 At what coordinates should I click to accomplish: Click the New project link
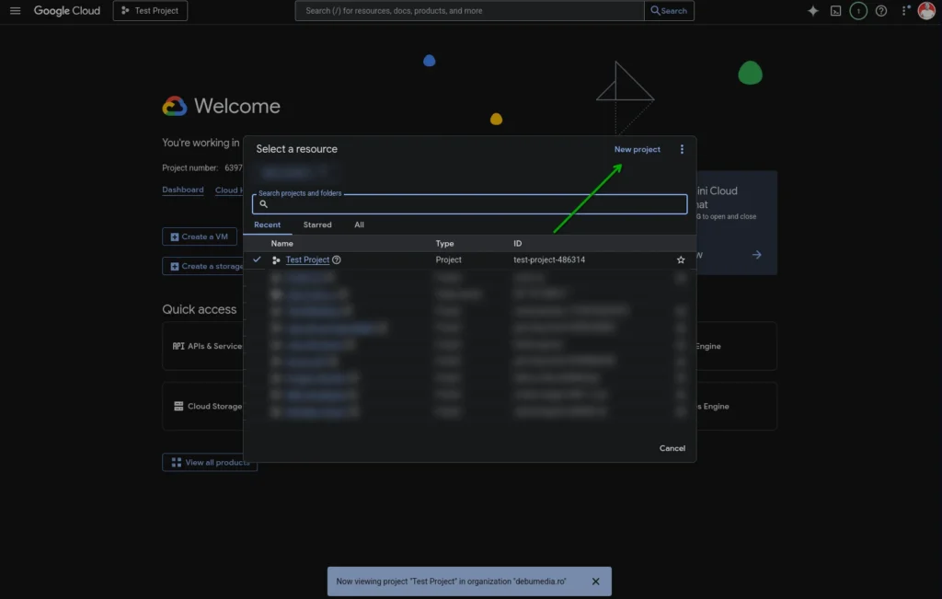[637, 149]
